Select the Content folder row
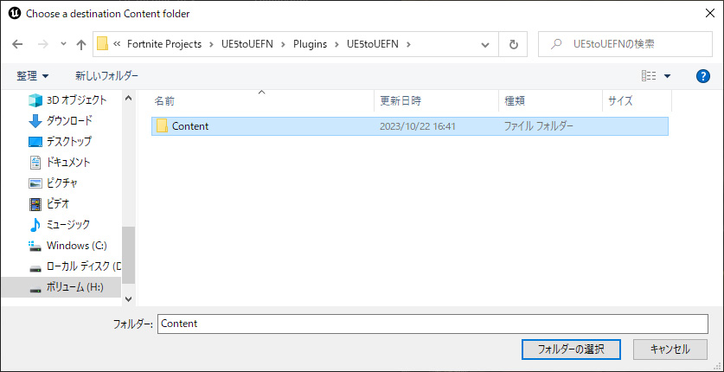724x372 pixels. click(409, 126)
